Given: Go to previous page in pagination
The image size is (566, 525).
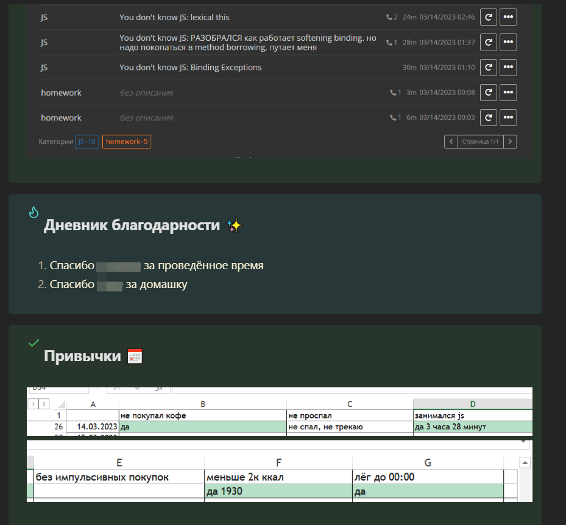Looking at the screenshot, I should (x=451, y=141).
